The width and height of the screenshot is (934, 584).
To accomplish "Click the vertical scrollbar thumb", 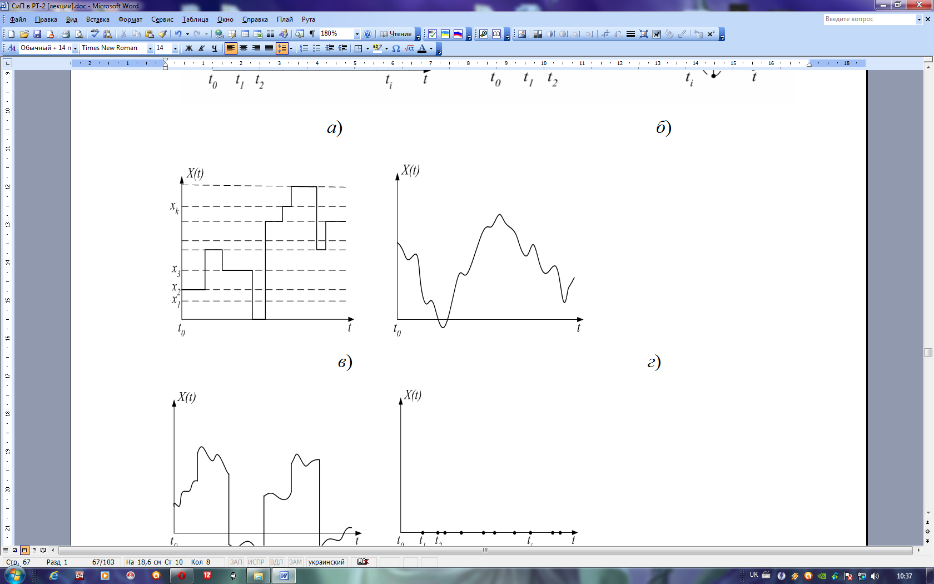I will 928,352.
